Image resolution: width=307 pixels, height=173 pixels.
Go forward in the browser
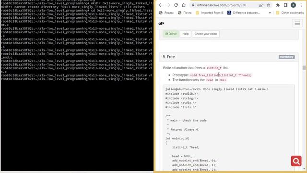click(x=168, y=5)
